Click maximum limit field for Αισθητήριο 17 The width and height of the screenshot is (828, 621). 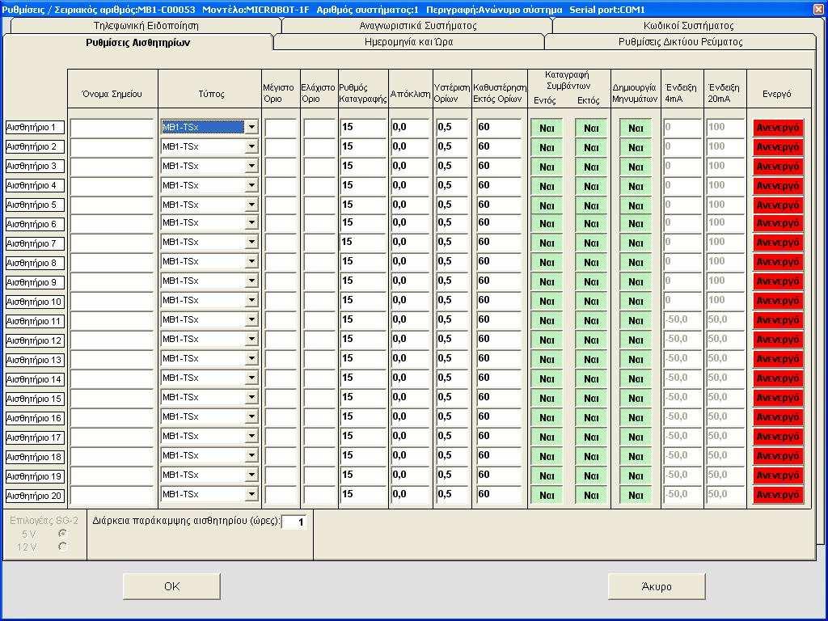click(281, 436)
